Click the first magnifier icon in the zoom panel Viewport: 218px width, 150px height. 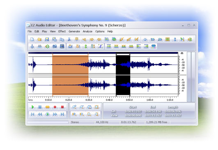pos(74,107)
